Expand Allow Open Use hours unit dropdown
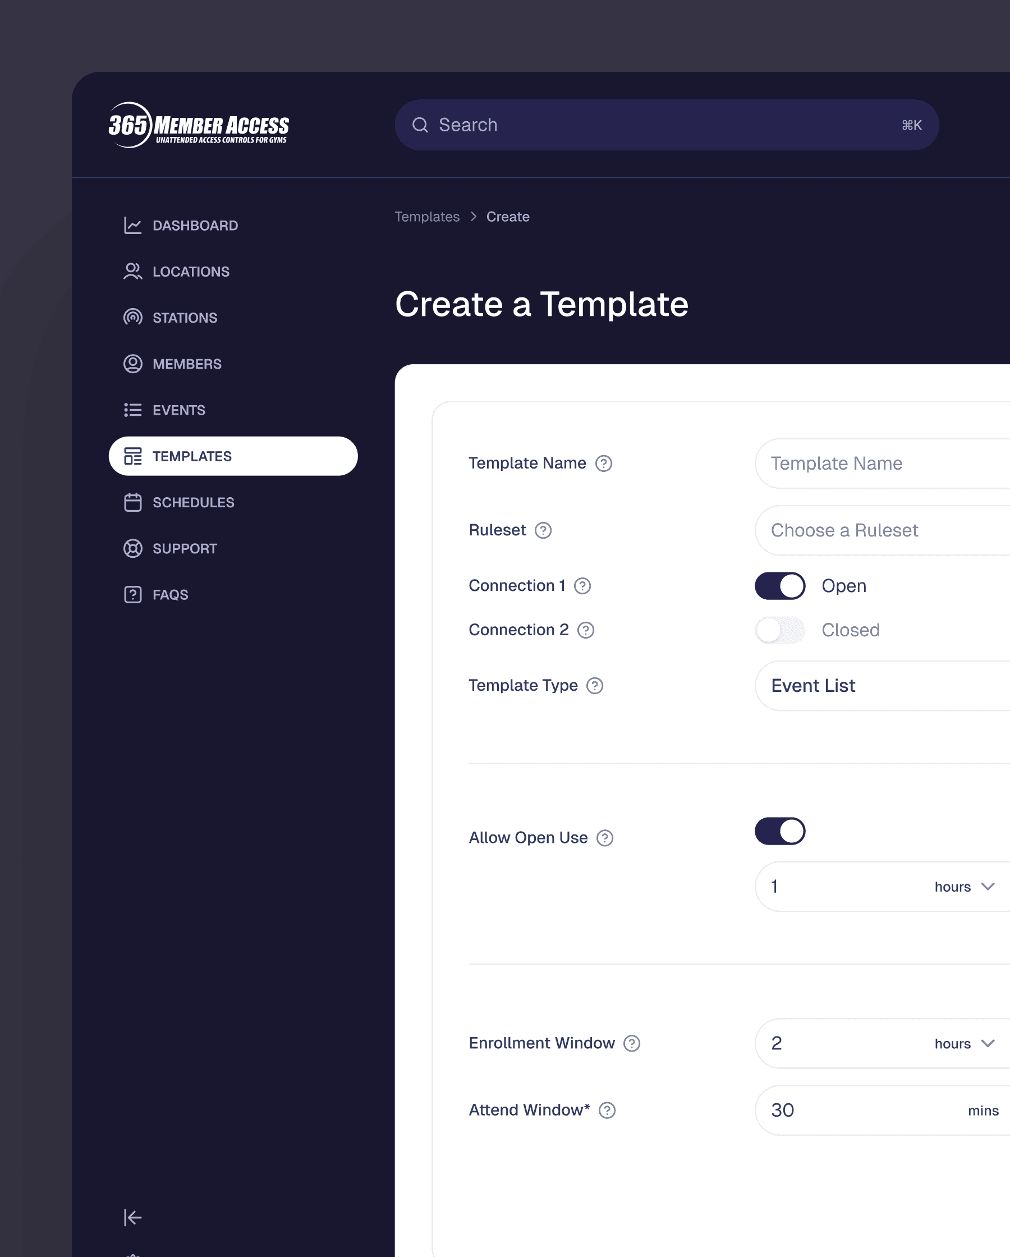 pos(965,887)
